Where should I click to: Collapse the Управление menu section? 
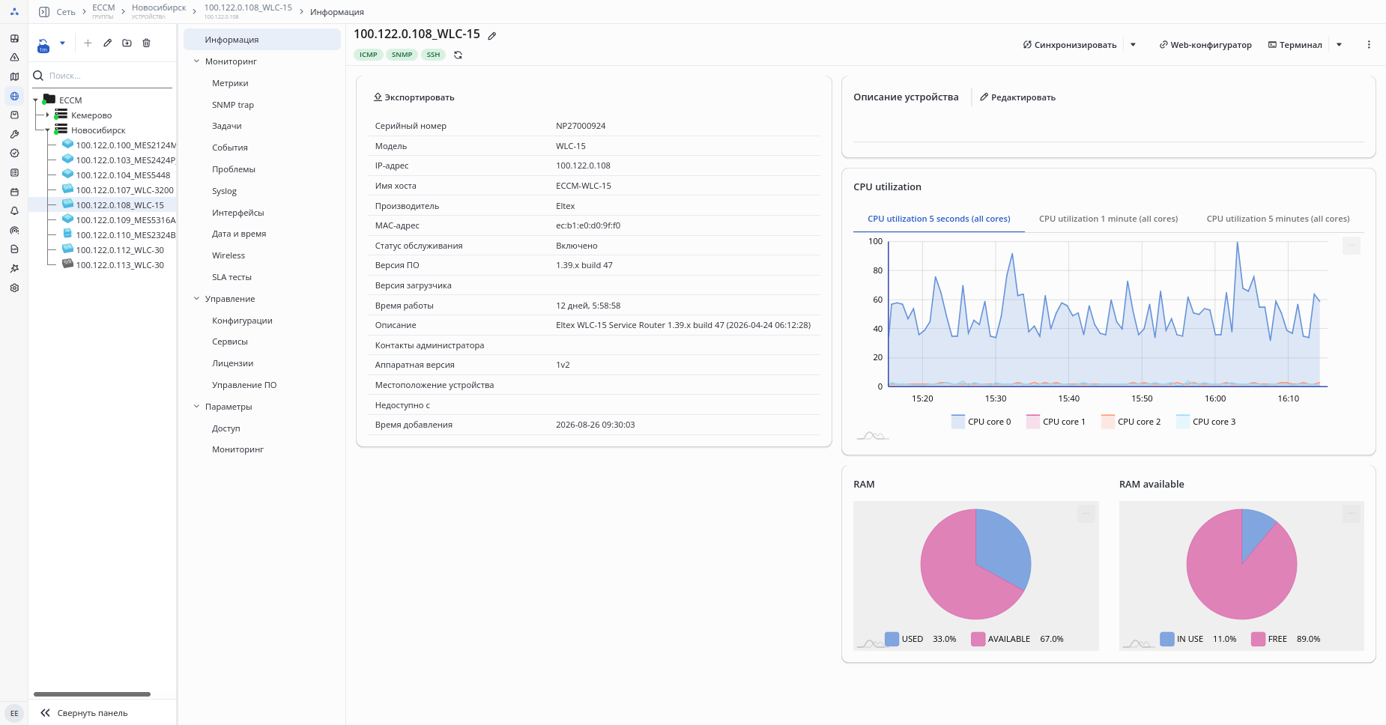pos(197,299)
